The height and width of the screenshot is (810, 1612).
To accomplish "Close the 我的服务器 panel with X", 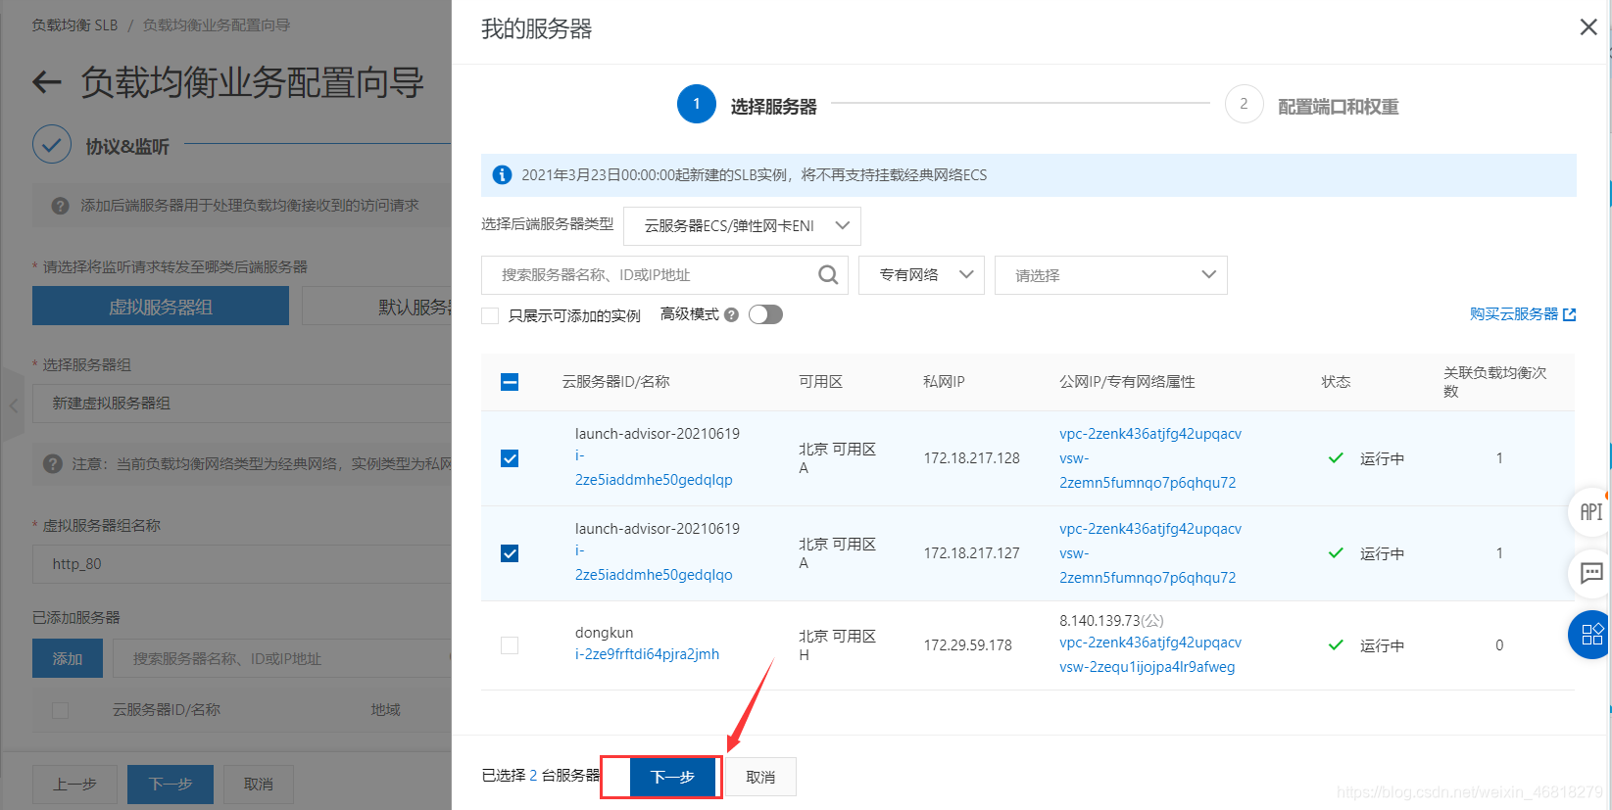I will tap(1588, 27).
